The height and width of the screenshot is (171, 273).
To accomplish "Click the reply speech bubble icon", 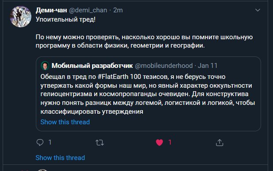I will pos(40,142).
